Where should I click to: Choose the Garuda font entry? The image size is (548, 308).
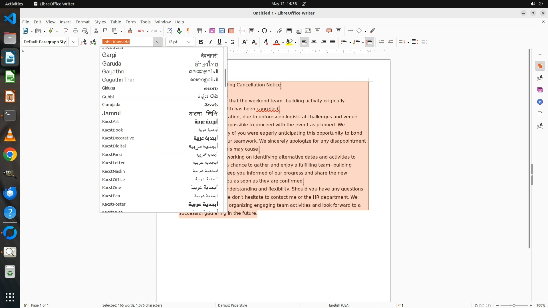click(x=112, y=64)
